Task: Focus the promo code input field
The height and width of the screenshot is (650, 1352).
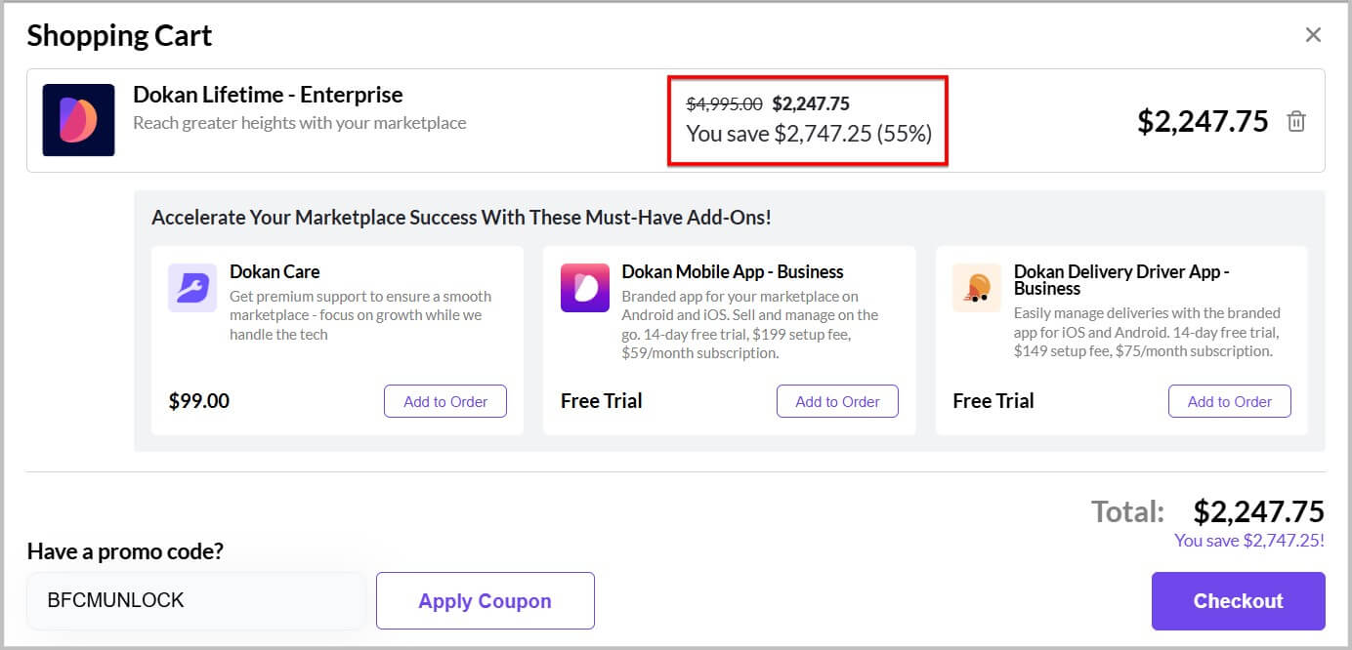Action: (x=196, y=601)
